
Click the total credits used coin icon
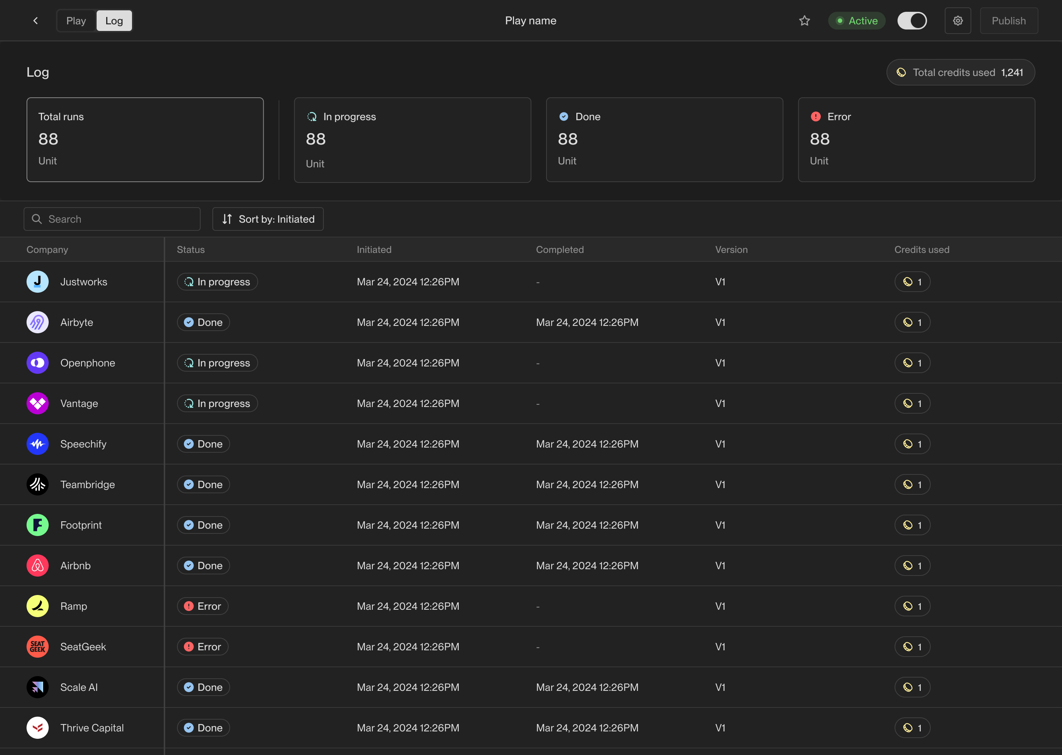click(x=901, y=73)
